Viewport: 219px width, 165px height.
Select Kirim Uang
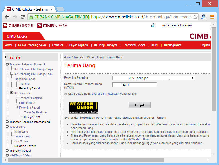(21, 131)
